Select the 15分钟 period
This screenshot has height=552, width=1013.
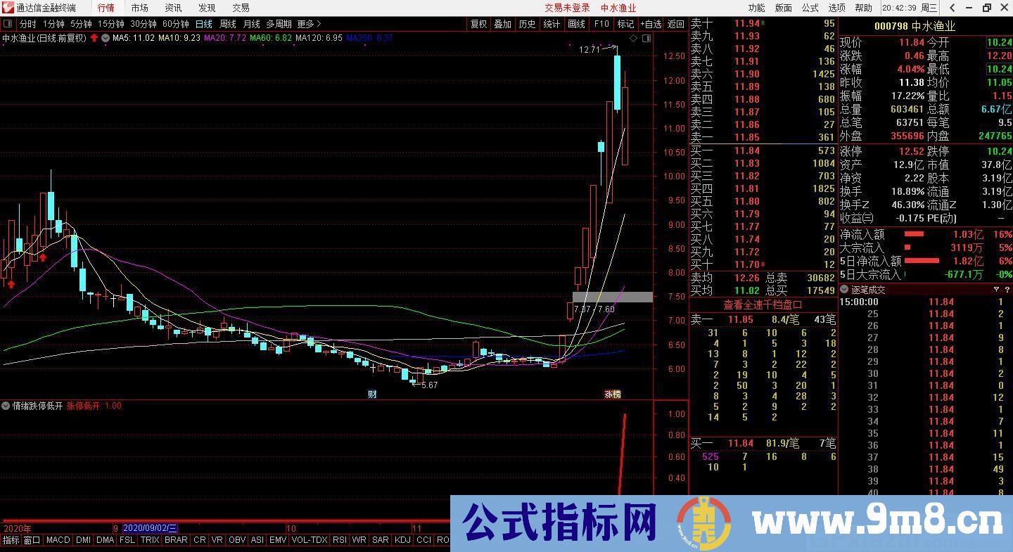tap(111, 24)
